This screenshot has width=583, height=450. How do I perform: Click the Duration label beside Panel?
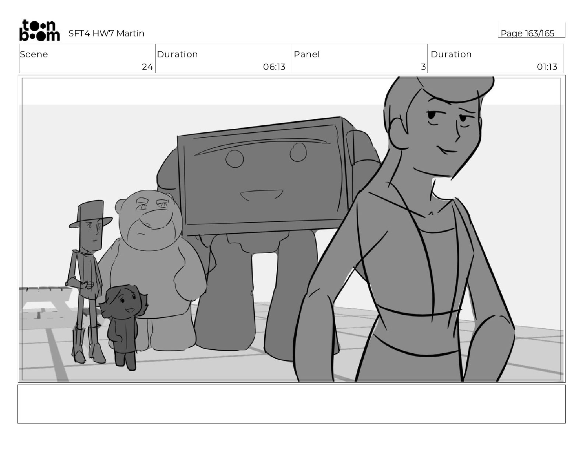451,54
